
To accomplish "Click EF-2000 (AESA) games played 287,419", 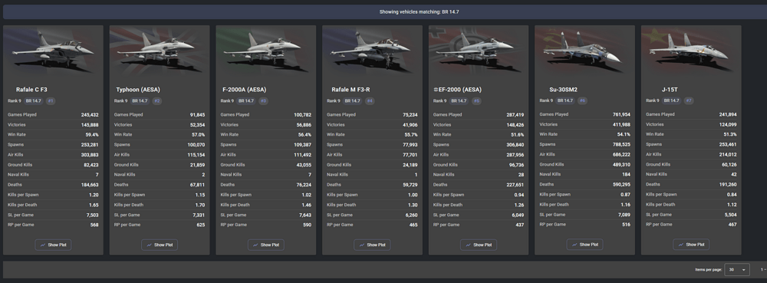I will coord(515,115).
